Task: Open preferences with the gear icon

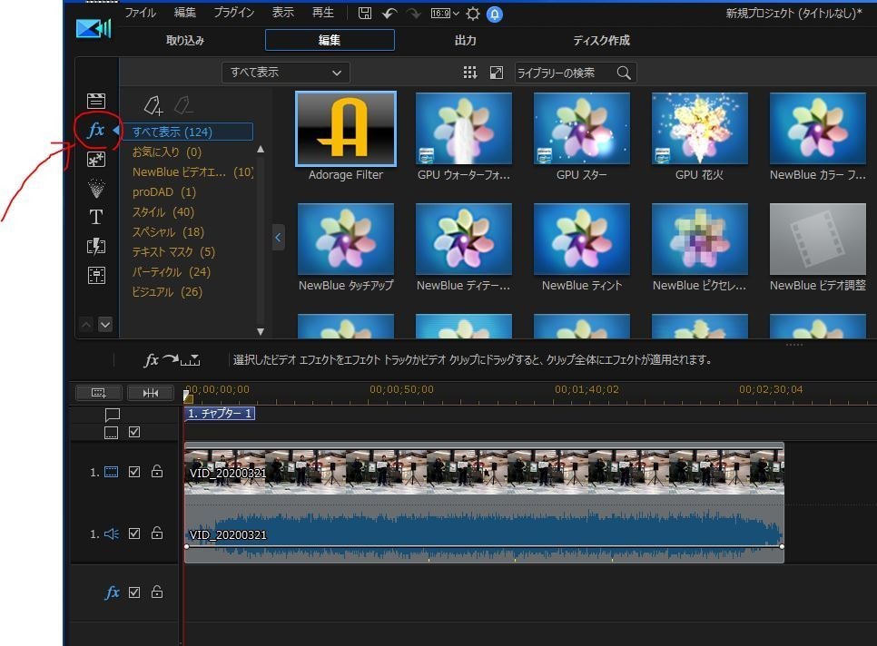Action: (472, 14)
